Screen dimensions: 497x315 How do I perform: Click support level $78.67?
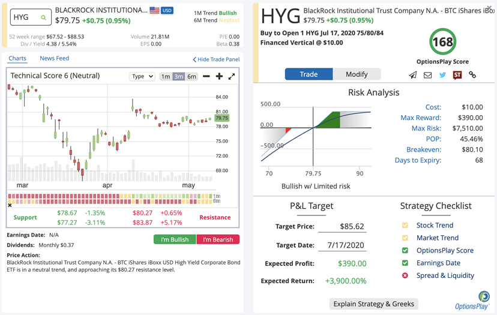67,213
